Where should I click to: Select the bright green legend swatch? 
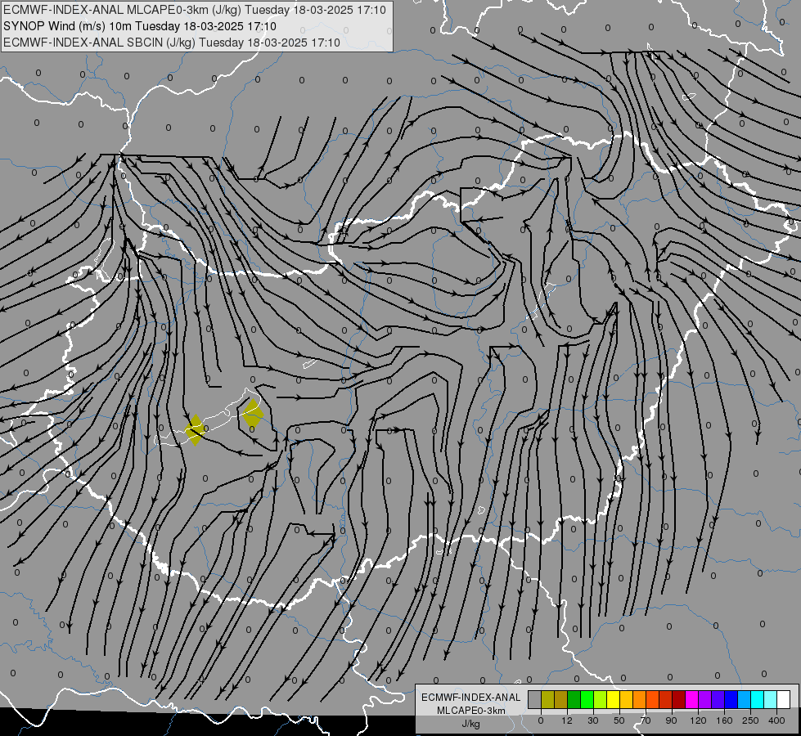point(587,699)
